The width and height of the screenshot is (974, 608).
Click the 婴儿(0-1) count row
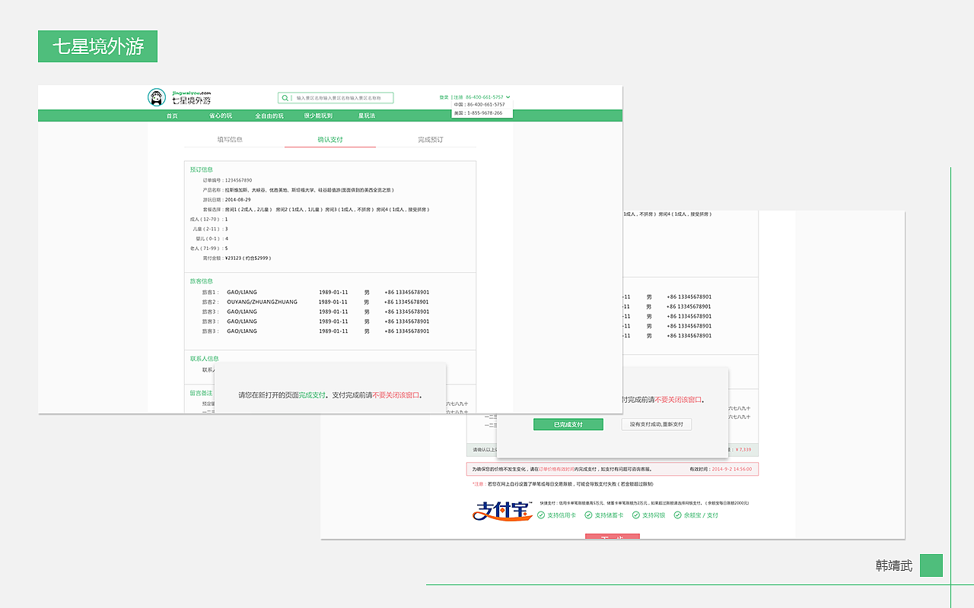212,239
